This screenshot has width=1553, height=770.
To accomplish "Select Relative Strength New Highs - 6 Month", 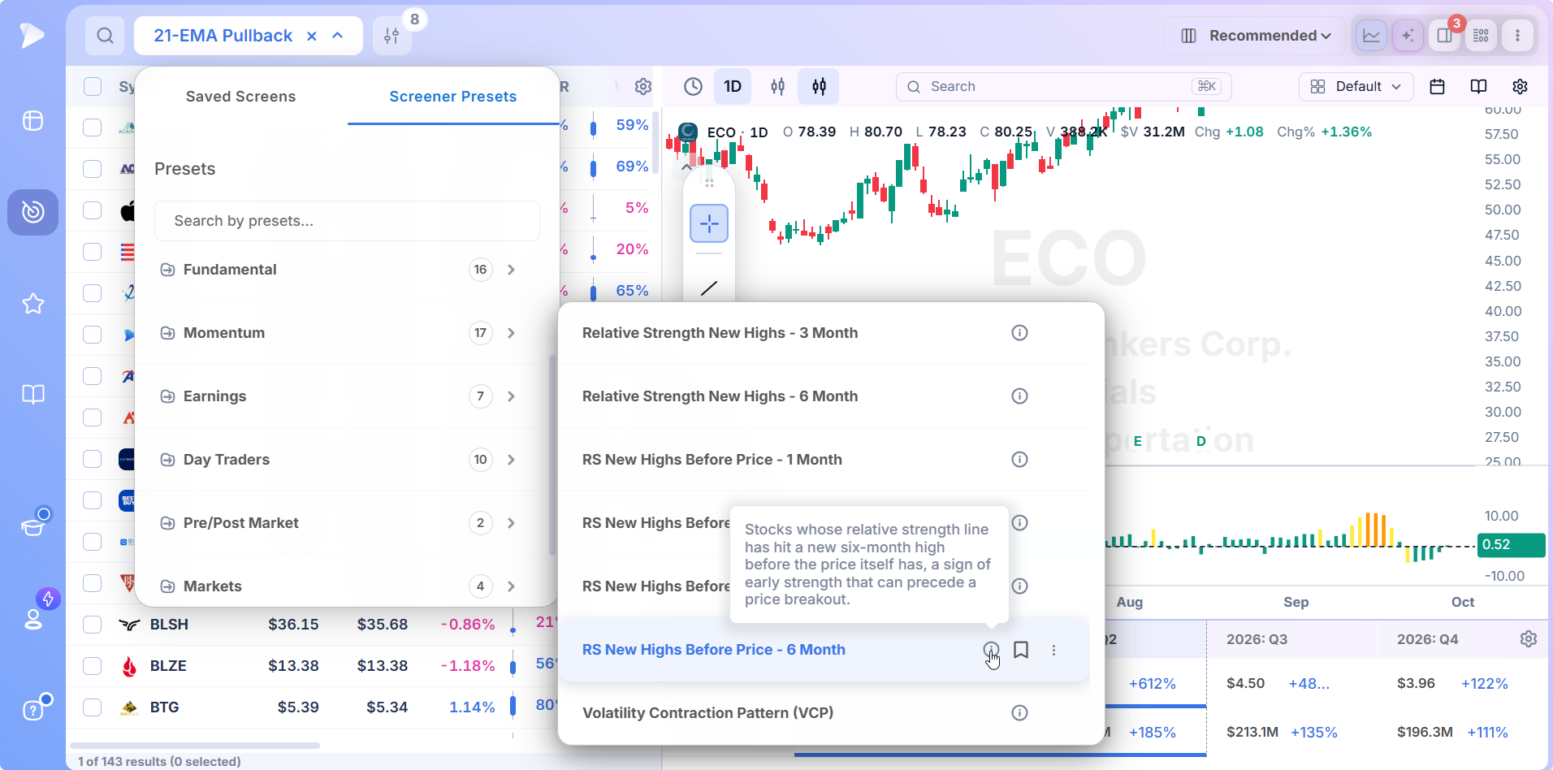I will (x=720, y=396).
